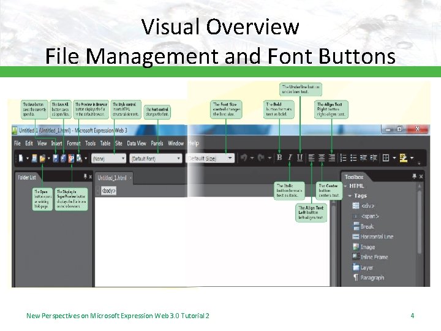Click the Highlight color icon

pyautogui.click(x=403, y=158)
